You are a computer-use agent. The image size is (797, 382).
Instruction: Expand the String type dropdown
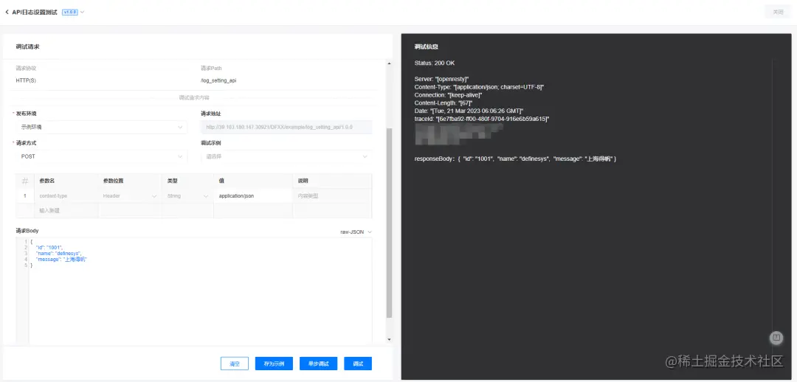187,195
